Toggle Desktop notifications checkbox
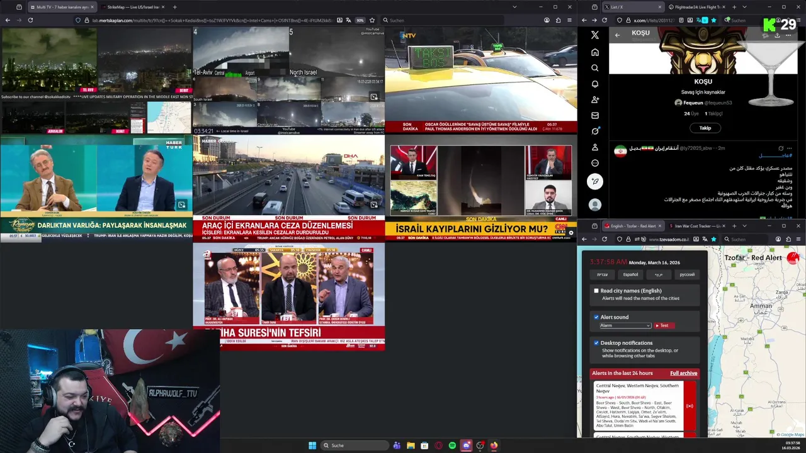The image size is (806, 453). 596,343
